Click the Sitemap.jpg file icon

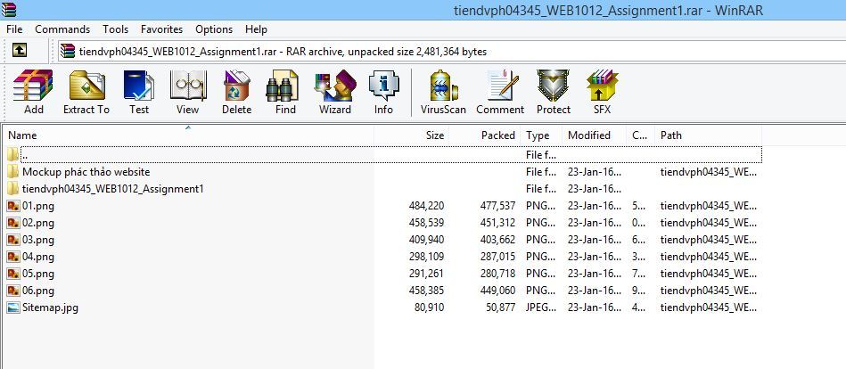tap(13, 307)
